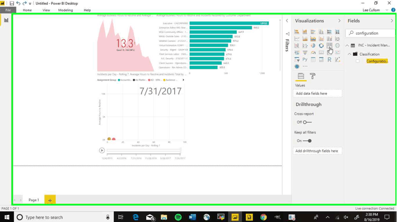Select the Page 1 tab
397x222 pixels.
coord(34,200)
